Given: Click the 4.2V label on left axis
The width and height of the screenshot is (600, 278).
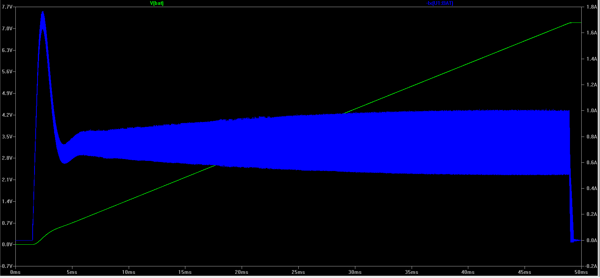Looking at the screenshot, I should pyautogui.click(x=7, y=115).
